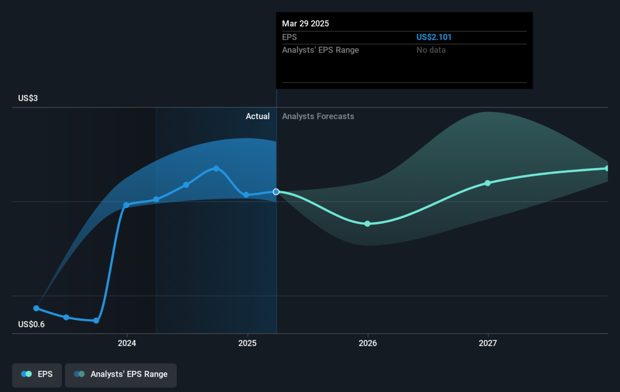Select the 2027 forecast data point

(x=488, y=183)
